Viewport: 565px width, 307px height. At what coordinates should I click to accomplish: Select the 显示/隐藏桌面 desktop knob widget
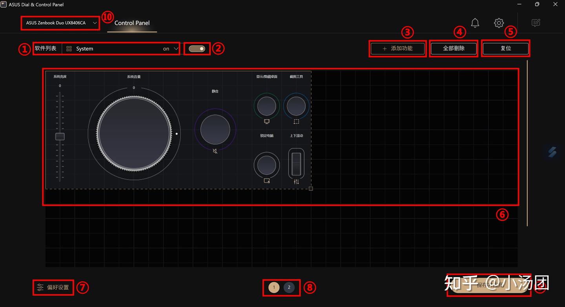coord(267,106)
